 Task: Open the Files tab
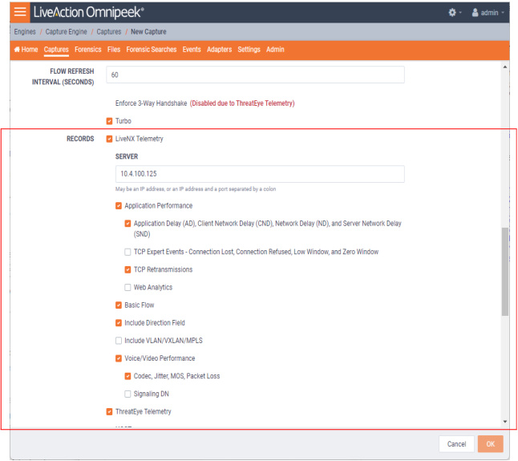click(114, 50)
